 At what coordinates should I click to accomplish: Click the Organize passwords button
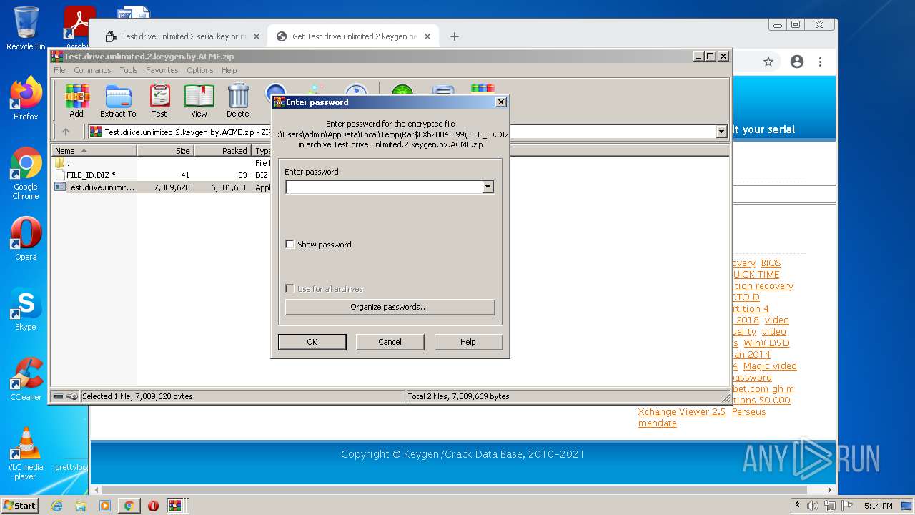pos(390,307)
